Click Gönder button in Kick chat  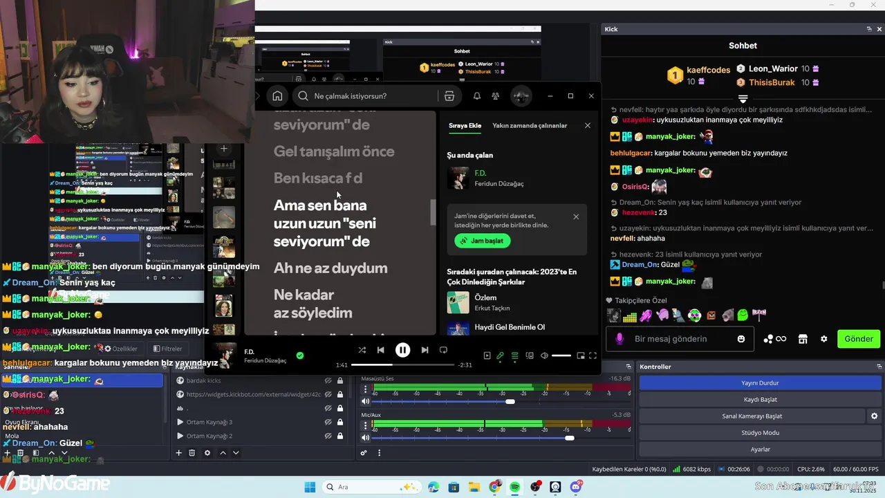point(859,339)
